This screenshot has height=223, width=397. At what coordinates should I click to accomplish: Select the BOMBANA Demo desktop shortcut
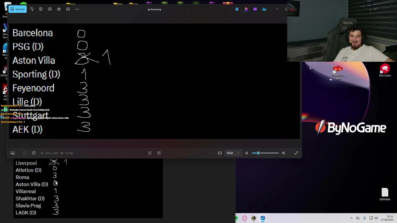click(x=338, y=72)
